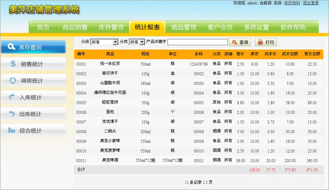This screenshot has width=329, height=190.
Task: Select 库存查询 in sidebar
Action: coord(33,47)
